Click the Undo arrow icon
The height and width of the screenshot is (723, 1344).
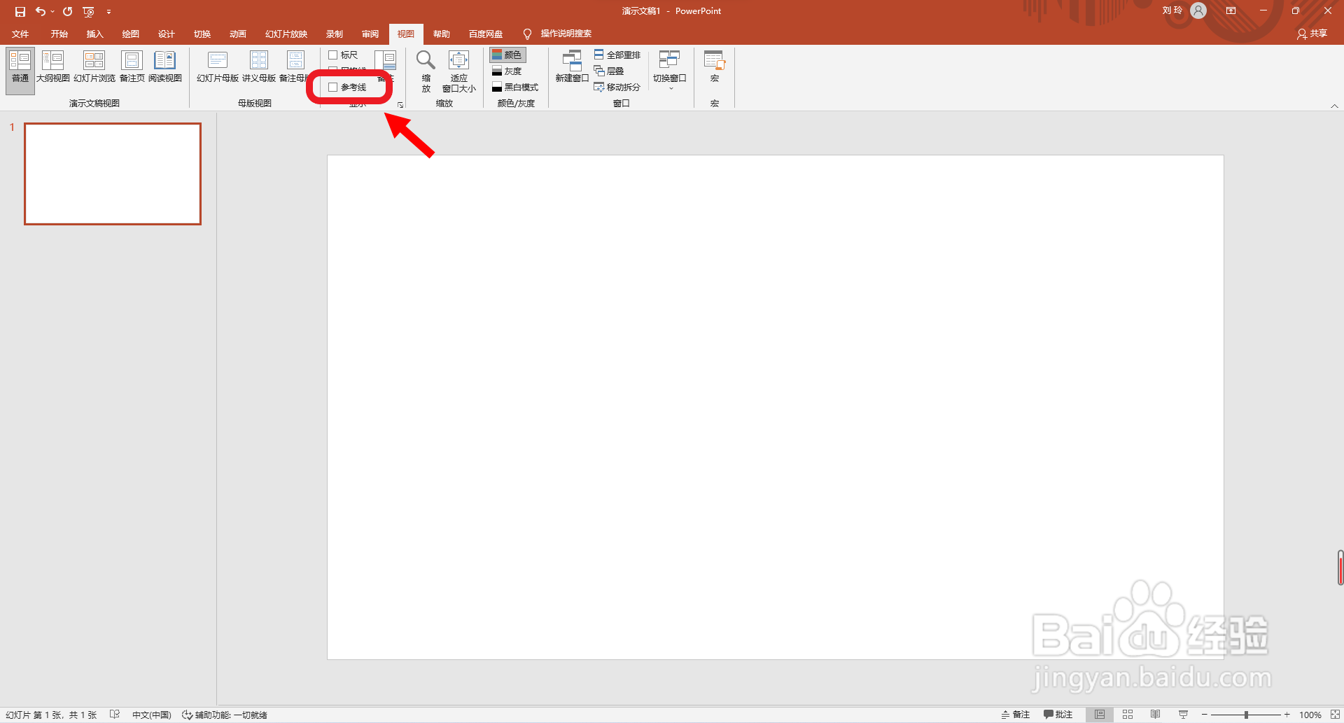[x=41, y=11]
